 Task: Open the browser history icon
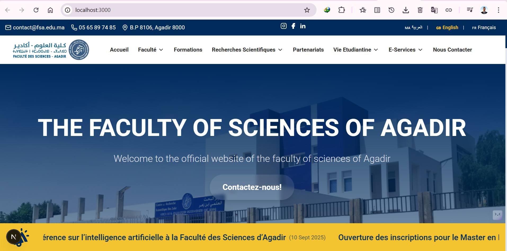tap(391, 10)
